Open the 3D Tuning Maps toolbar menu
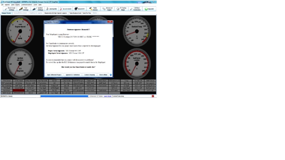Image resolution: width=285 pixels, height=160 pixels. click(x=121, y=9)
